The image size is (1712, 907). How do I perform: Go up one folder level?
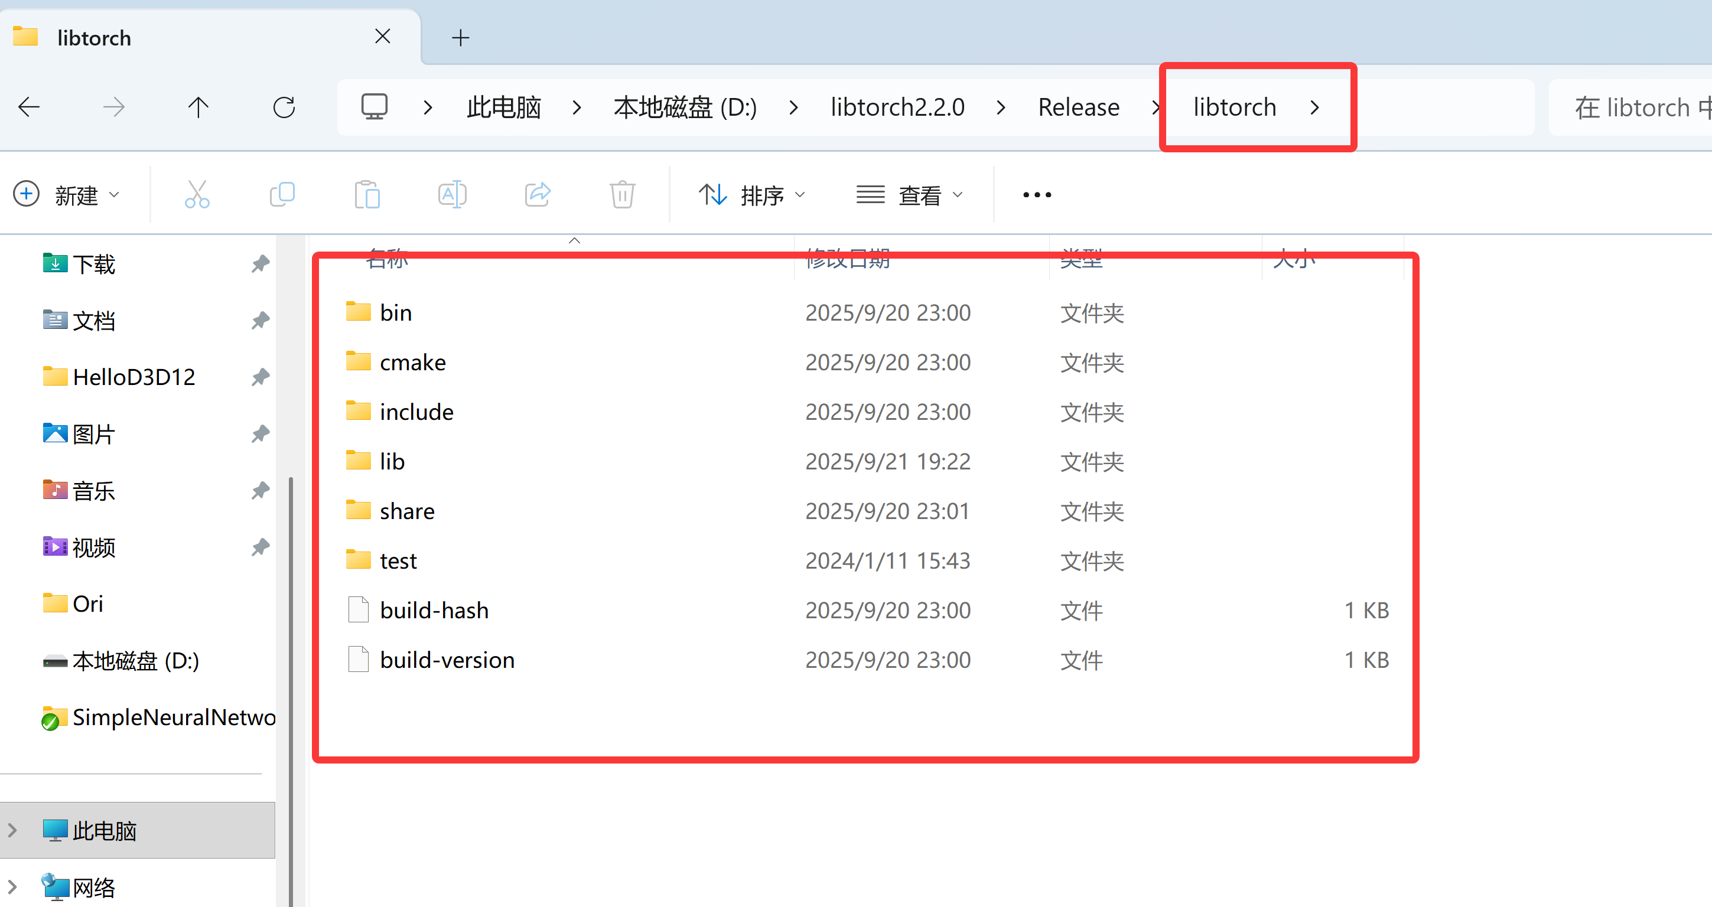(198, 107)
